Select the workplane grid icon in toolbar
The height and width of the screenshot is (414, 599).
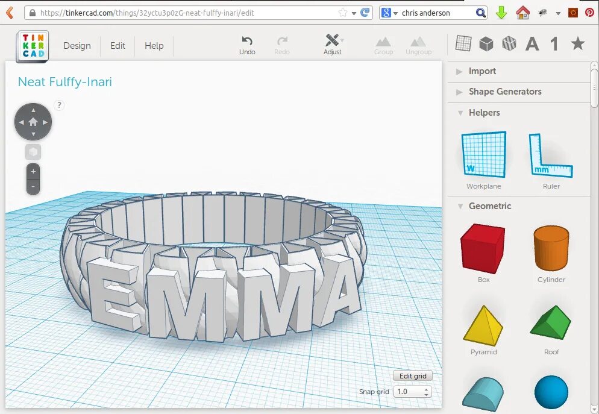click(x=463, y=43)
